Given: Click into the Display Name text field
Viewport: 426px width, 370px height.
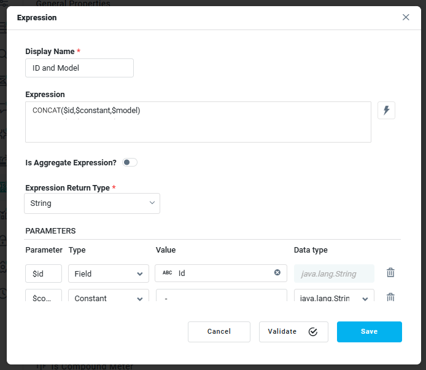Looking at the screenshot, I should [x=79, y=68].
